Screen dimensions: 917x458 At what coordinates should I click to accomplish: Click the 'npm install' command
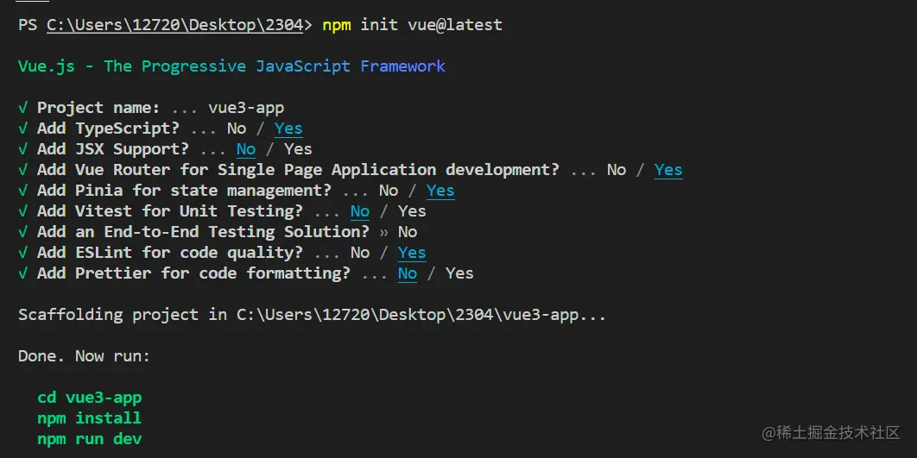[x=90, y=418]
